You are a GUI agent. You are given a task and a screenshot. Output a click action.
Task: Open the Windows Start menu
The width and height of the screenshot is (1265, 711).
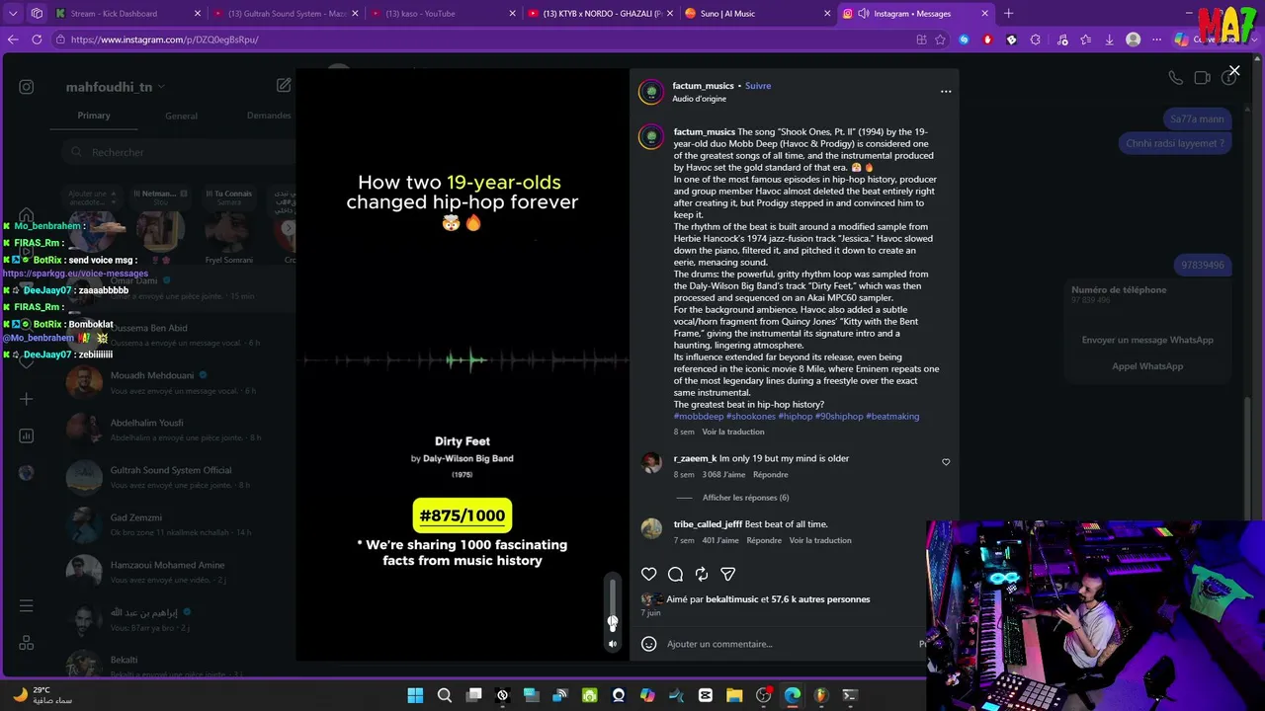[x=415, y=695]
